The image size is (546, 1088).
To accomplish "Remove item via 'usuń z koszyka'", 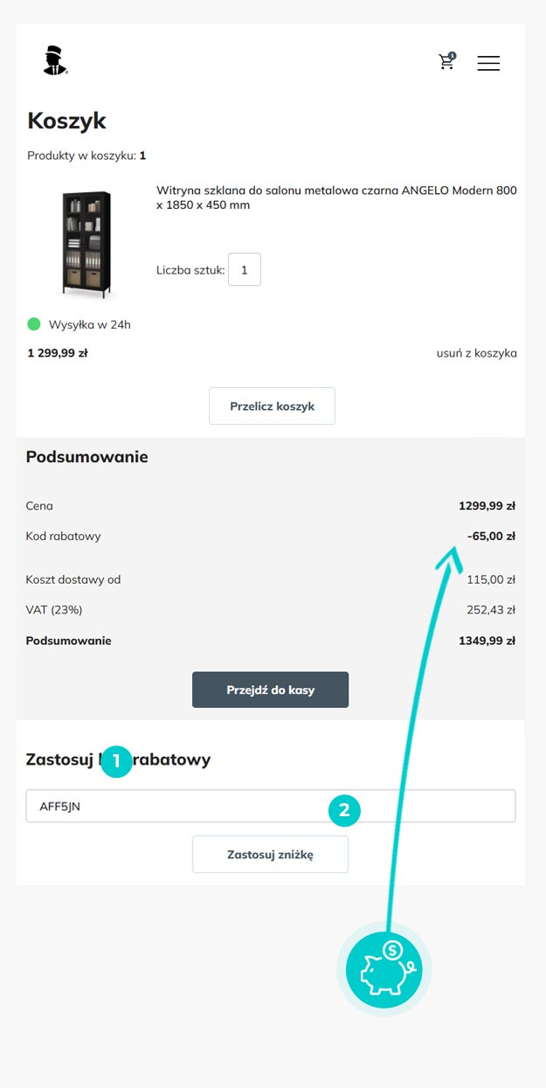I will click(476, 353).
